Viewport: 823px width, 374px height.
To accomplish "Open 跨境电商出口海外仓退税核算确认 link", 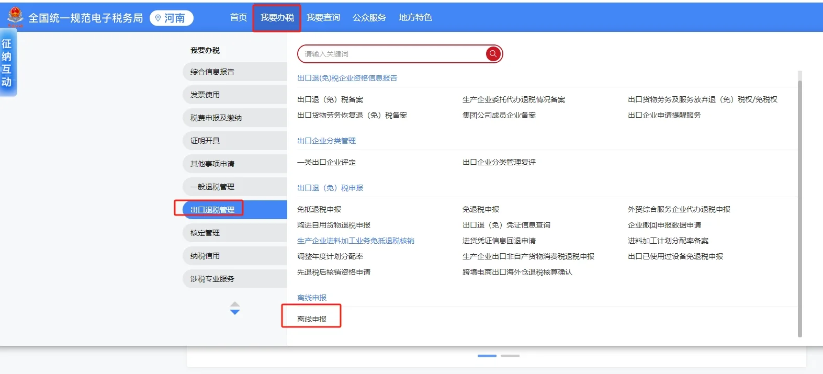I will click(x=517, y=272).
